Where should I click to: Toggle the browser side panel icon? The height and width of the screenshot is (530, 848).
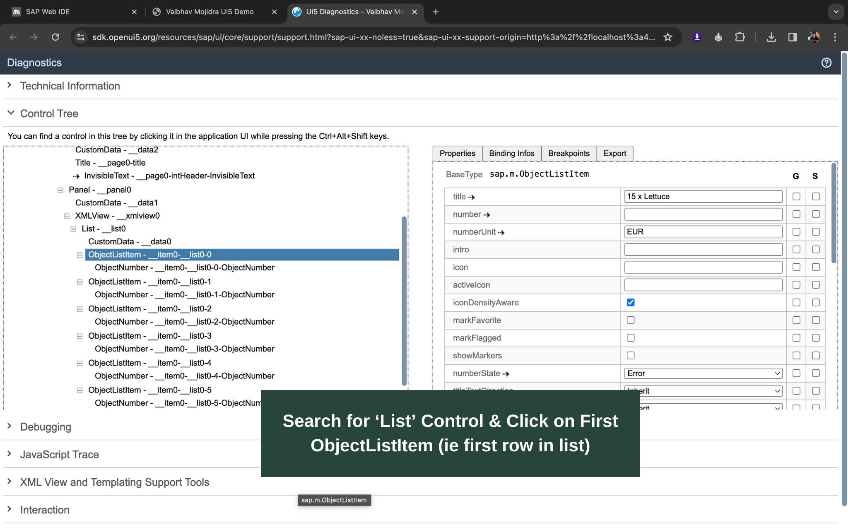(x=792, y=37)
